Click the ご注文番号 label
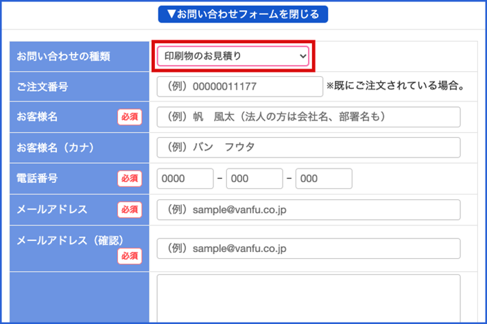Screen dimensions: 487x324 point(43,87)
